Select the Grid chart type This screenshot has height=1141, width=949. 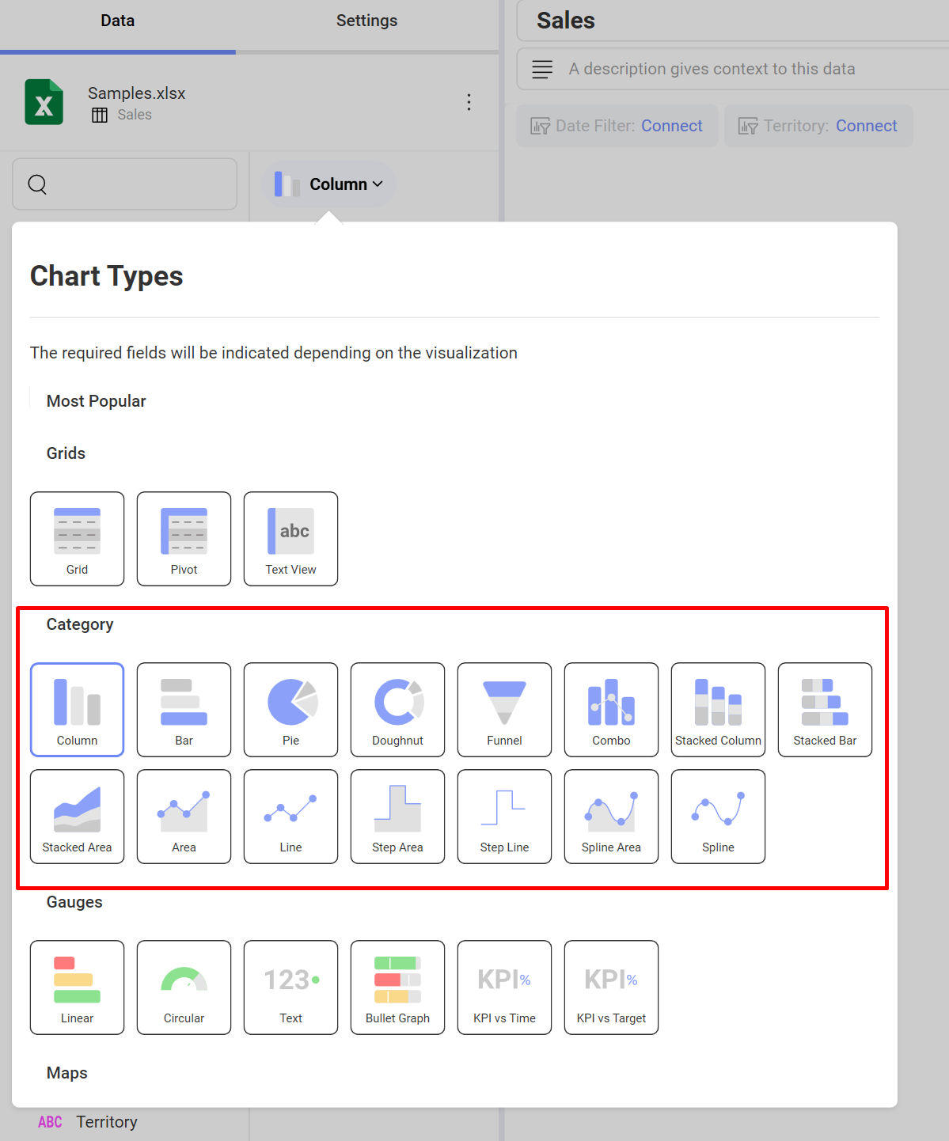click(x=77, y=539)
